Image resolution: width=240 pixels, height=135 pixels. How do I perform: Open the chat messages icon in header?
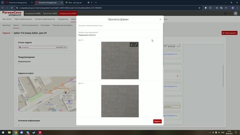pos(225,13)
